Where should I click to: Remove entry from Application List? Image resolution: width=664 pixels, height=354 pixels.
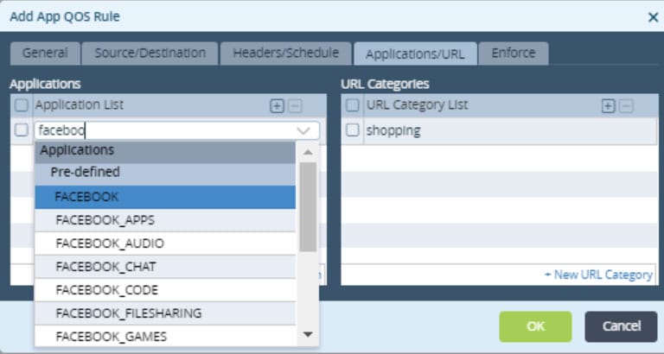pyautogui.click(x=295, y=106)
